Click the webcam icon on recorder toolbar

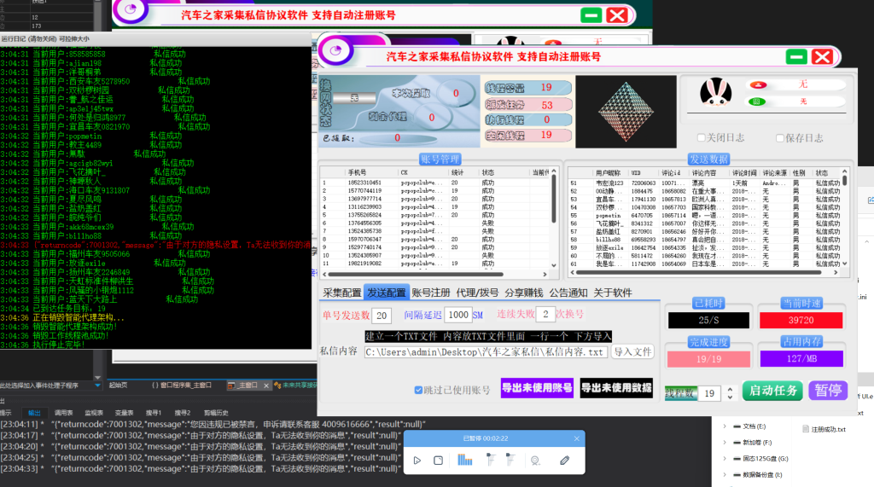click(535, 461)
